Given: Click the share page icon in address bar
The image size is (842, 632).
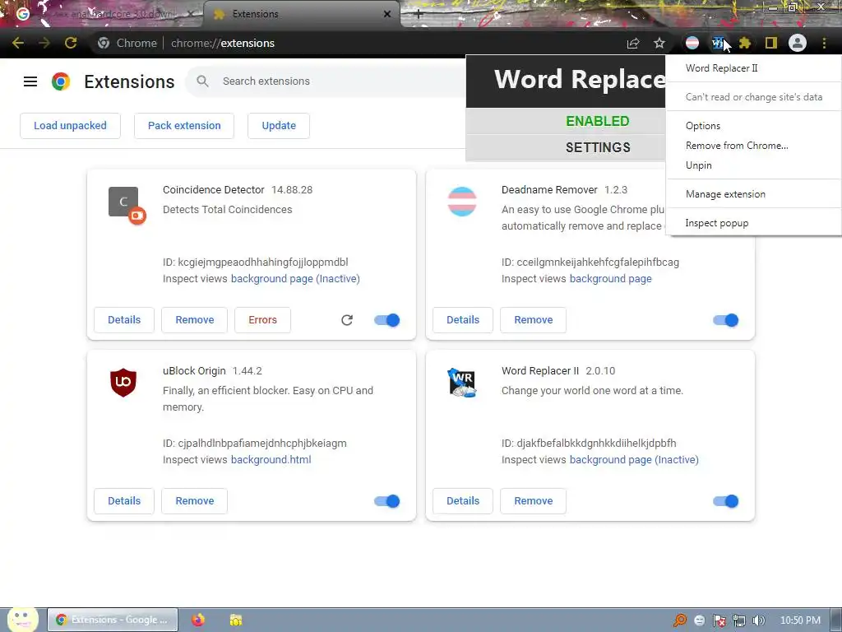Looking at the screenshot, I should (633, 43).
